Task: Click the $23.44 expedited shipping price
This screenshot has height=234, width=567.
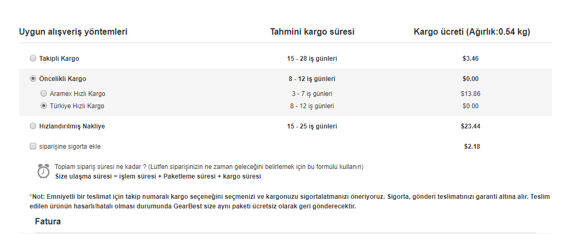Action: 471,126
